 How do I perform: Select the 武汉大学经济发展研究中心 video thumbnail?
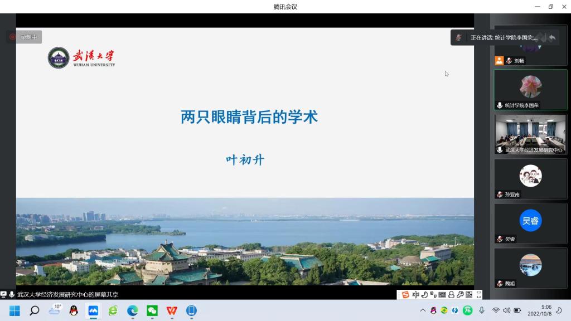530,134
